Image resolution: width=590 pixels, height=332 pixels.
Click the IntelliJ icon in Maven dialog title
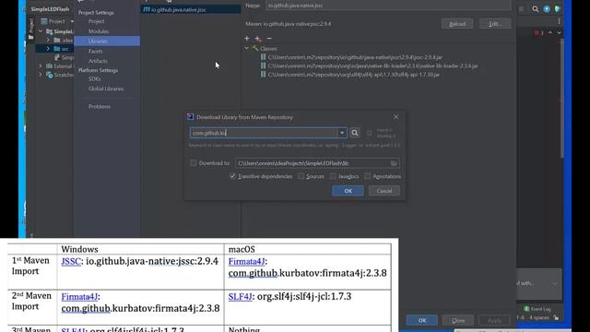(191, 117)
